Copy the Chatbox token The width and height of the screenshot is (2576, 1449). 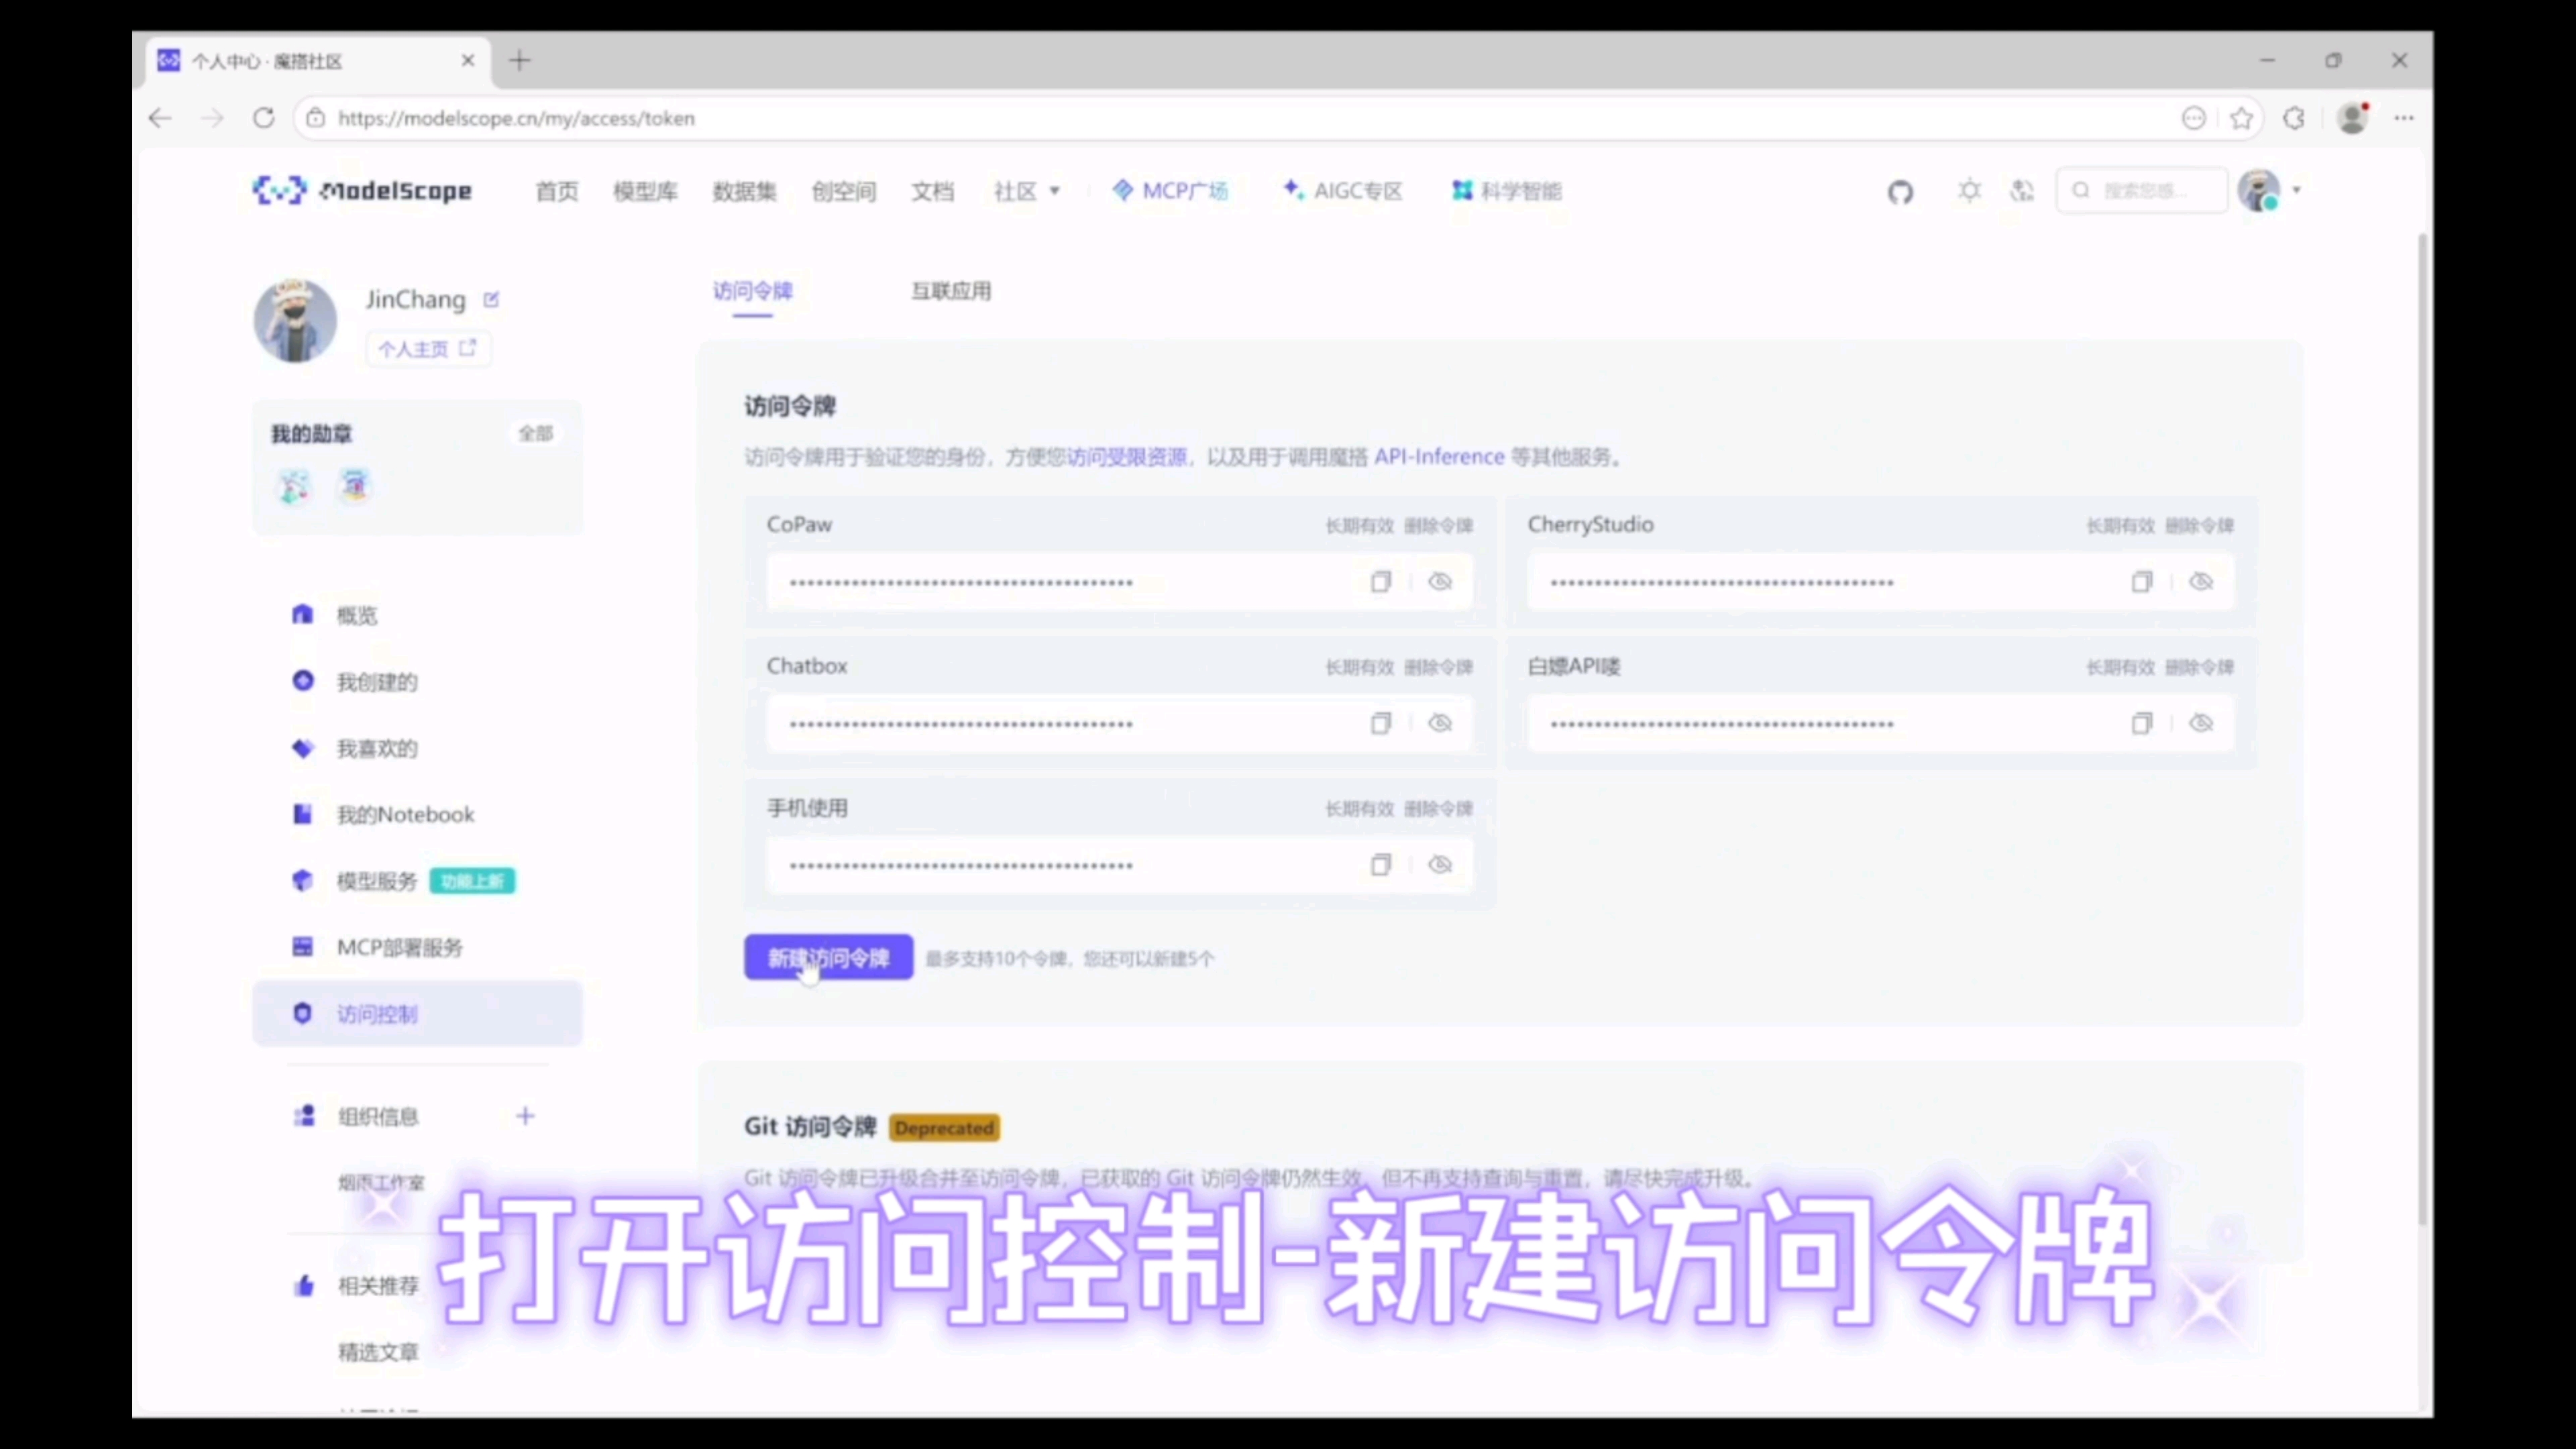click(1380, 723)
